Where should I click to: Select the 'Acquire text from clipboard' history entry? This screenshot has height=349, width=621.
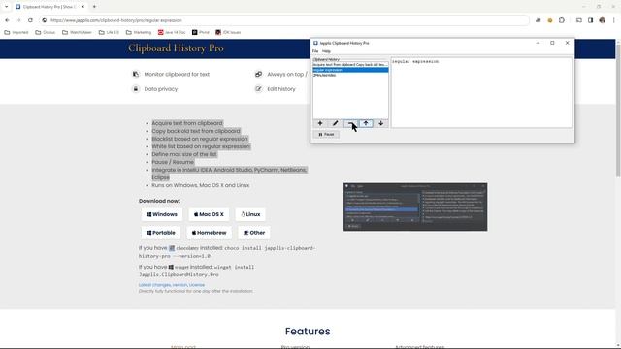tap(350, 65)
